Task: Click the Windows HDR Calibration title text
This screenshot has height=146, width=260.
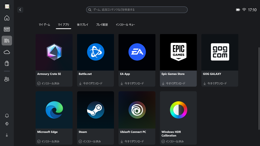Action: click(171, 134)
